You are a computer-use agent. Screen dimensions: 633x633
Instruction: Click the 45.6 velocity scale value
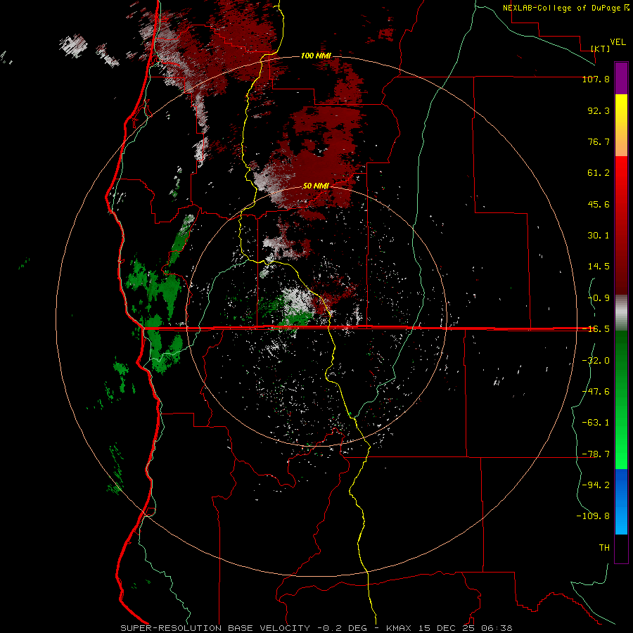[x=599, y=204]
